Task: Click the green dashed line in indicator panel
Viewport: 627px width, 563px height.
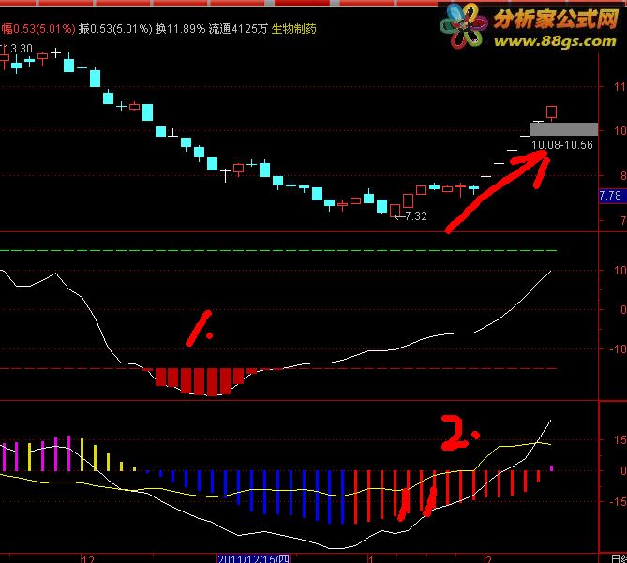Action: [278, 250]
